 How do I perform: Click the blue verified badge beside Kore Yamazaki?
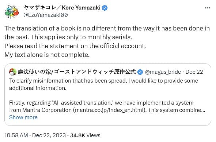[105, 8]
